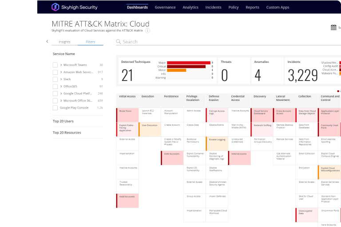The image size is (341, 227).
Task: Click the Lateral Movement column header
Action: point(284,100)
